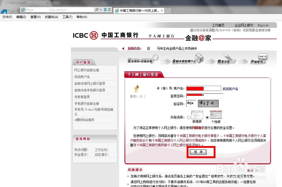The width and height of the screenshot is (282, 187).
Task: Open the 工具(T) menu
Action: 67,17
